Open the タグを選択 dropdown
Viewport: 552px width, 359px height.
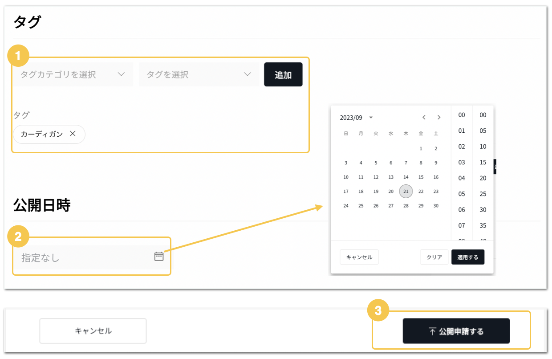tap(199, 74)
